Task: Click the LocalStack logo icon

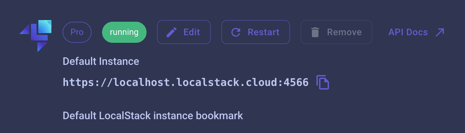Action: (x=36, y=36)
